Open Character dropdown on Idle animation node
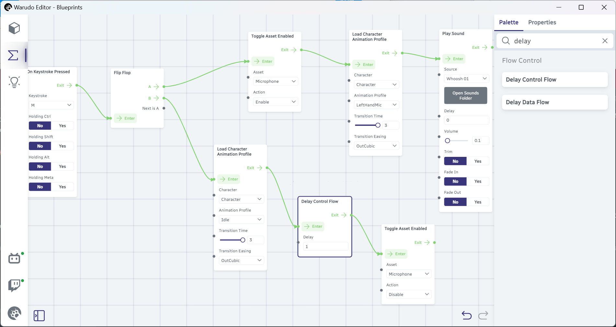The image size is (616, 327). [x=241, y=199]
